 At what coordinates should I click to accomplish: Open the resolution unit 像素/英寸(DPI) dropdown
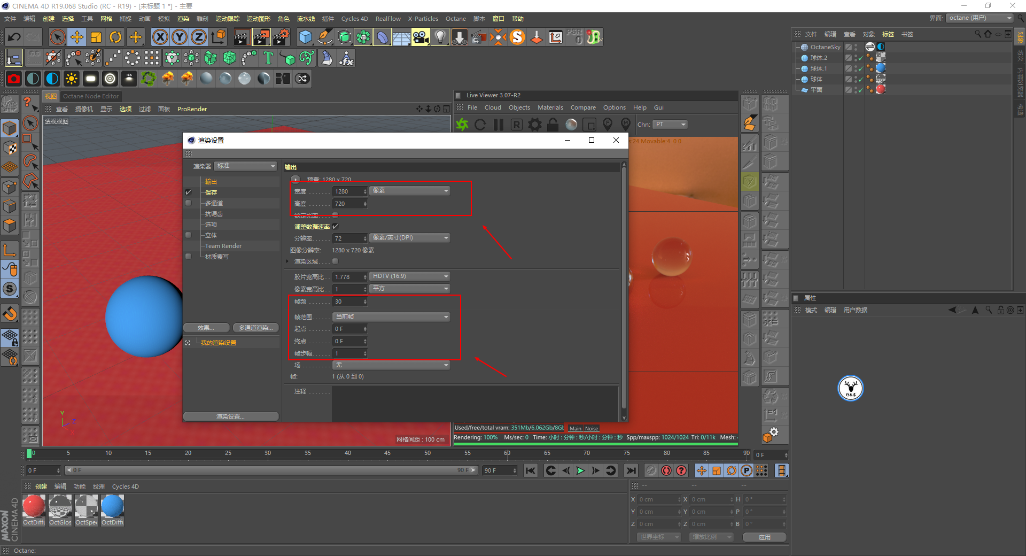[x=410, y=238]
